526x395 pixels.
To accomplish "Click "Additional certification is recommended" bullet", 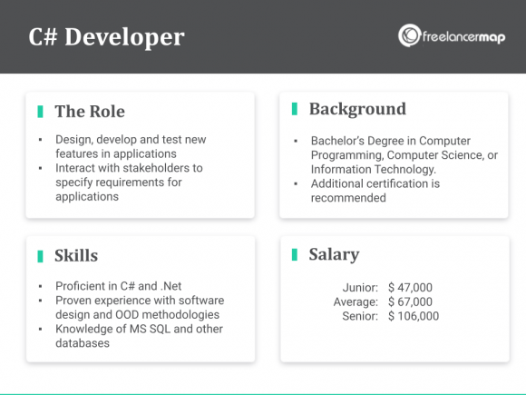I will [x=375, y=191].
